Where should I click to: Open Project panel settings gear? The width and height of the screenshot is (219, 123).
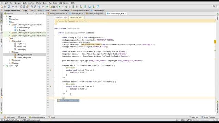(x=40, y=13)
